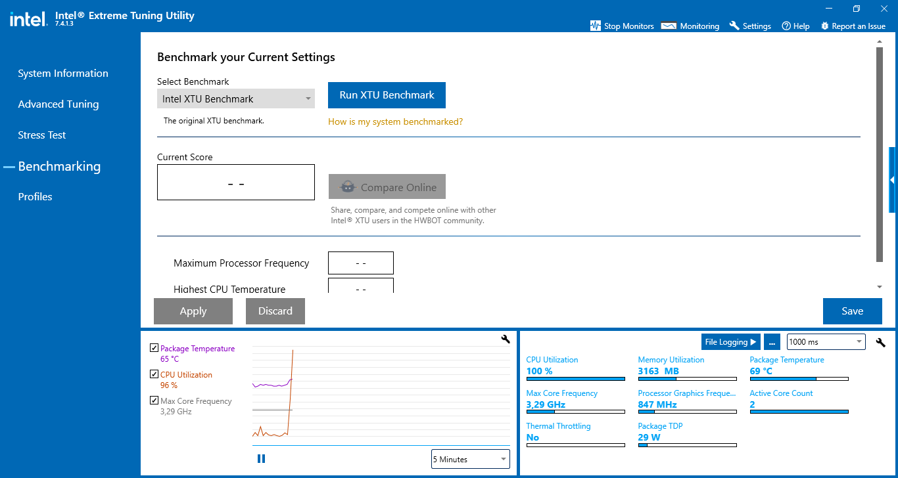The image size is (898, 478).
Task: Open the Select Benchmark dropdown
Action: pyautogui.click(x=236, y=98)
